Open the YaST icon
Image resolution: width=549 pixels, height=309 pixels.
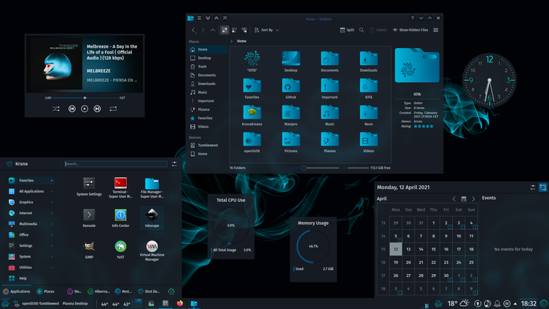[120, 250]
